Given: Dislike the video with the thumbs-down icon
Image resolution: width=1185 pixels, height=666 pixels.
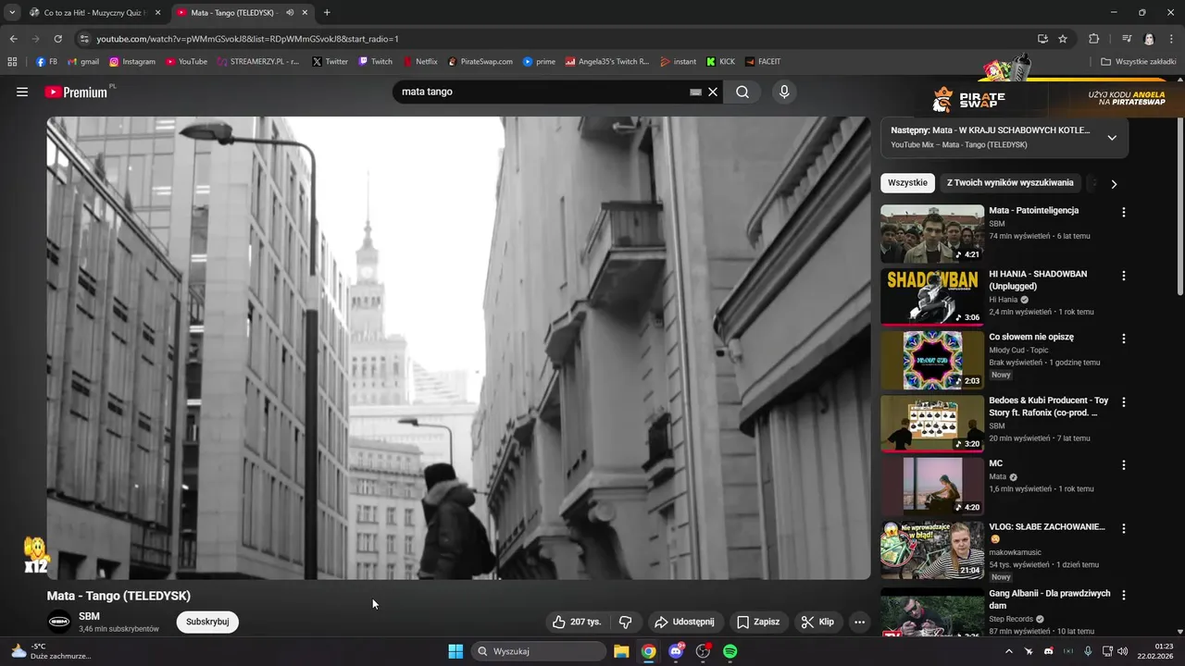Looking at the screenshot, I should (x=626, y=622).
